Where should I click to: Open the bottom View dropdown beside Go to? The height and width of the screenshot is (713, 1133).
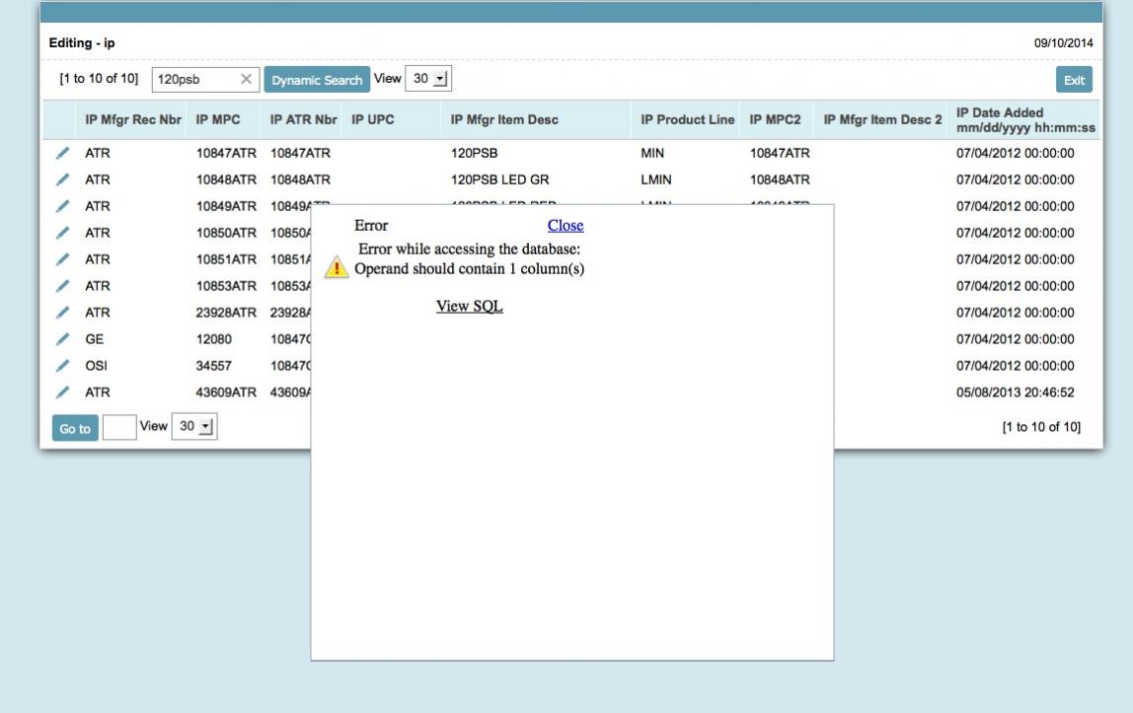[195, 425]
